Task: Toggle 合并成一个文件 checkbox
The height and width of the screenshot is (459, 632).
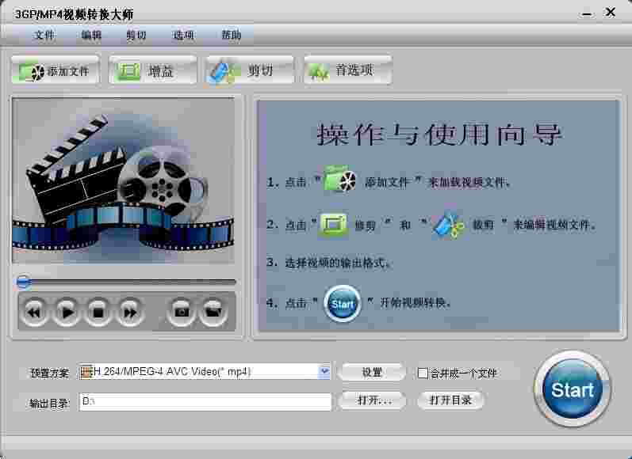Action: click(423, 374)
